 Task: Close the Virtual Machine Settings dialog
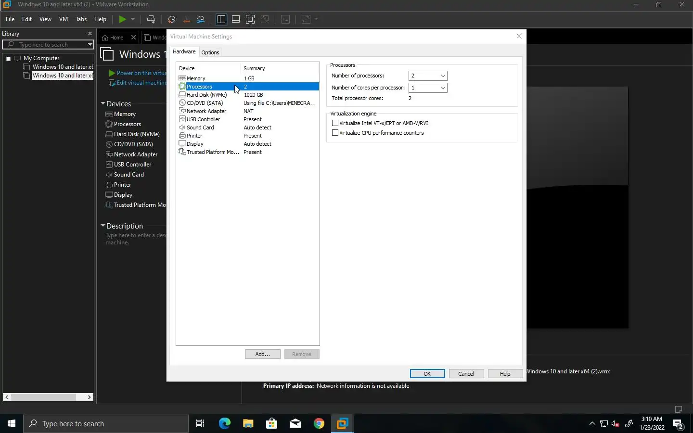[x=519, y=36]
